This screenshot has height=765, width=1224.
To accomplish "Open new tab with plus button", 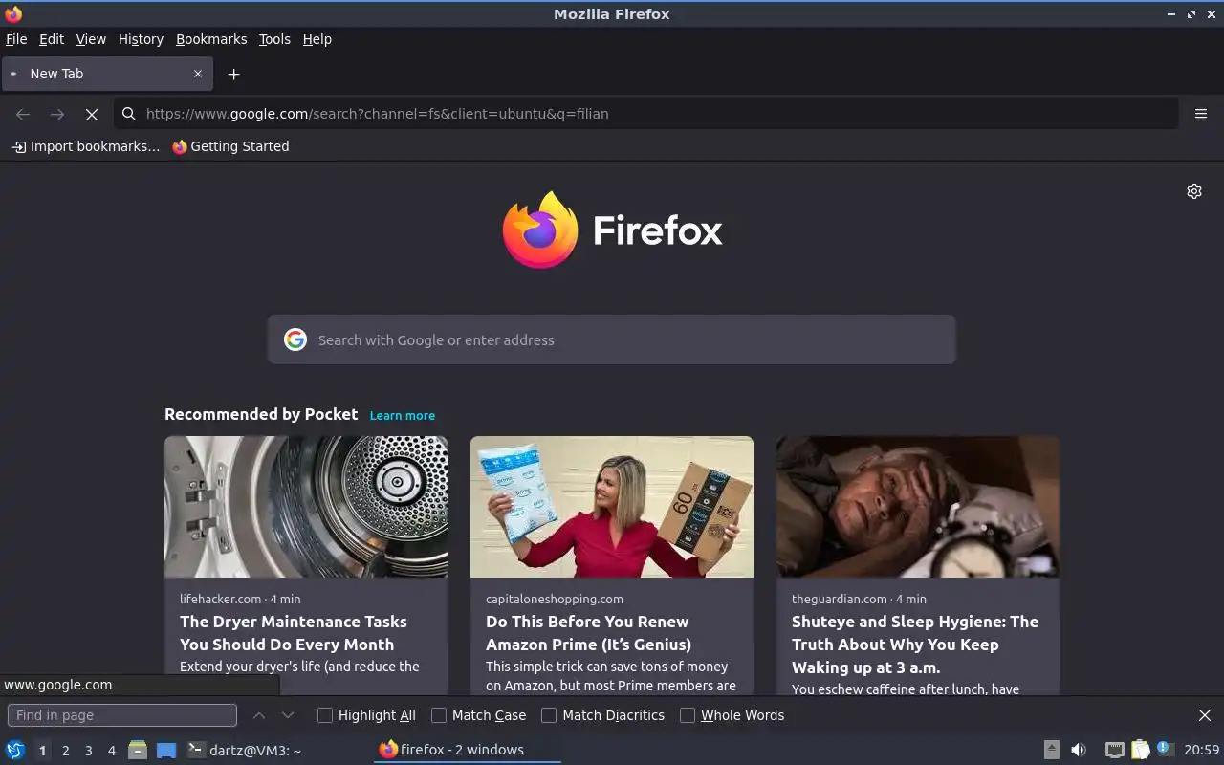I will pos(233,74).
